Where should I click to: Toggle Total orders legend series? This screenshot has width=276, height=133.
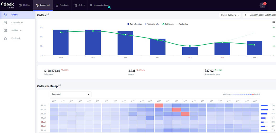[x=182, y=24]
